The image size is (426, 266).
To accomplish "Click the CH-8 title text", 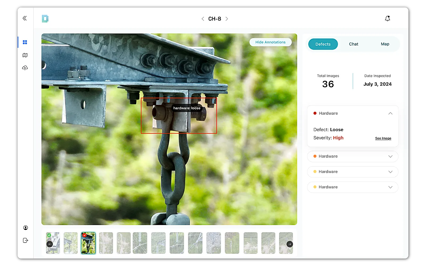I will pyautogui.click(x=215, y=19).
